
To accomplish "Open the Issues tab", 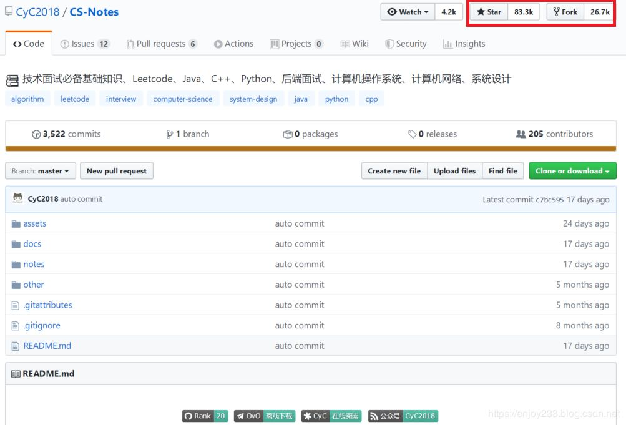I will coord(85,44).
